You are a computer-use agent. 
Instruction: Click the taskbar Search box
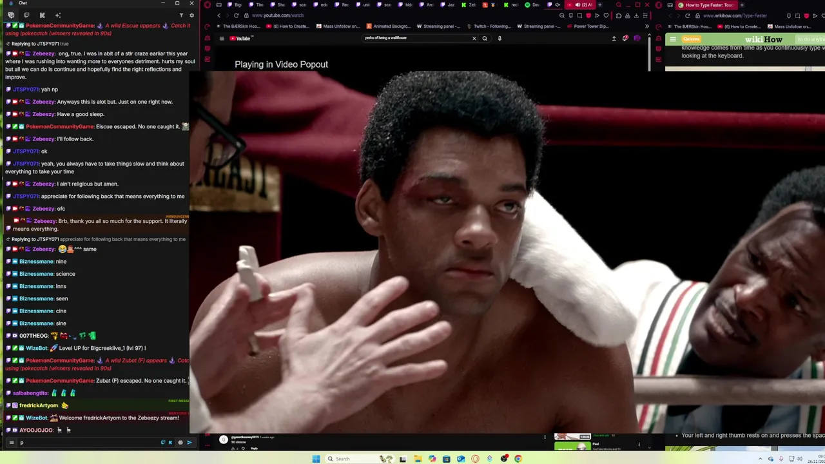coord(360,459)
